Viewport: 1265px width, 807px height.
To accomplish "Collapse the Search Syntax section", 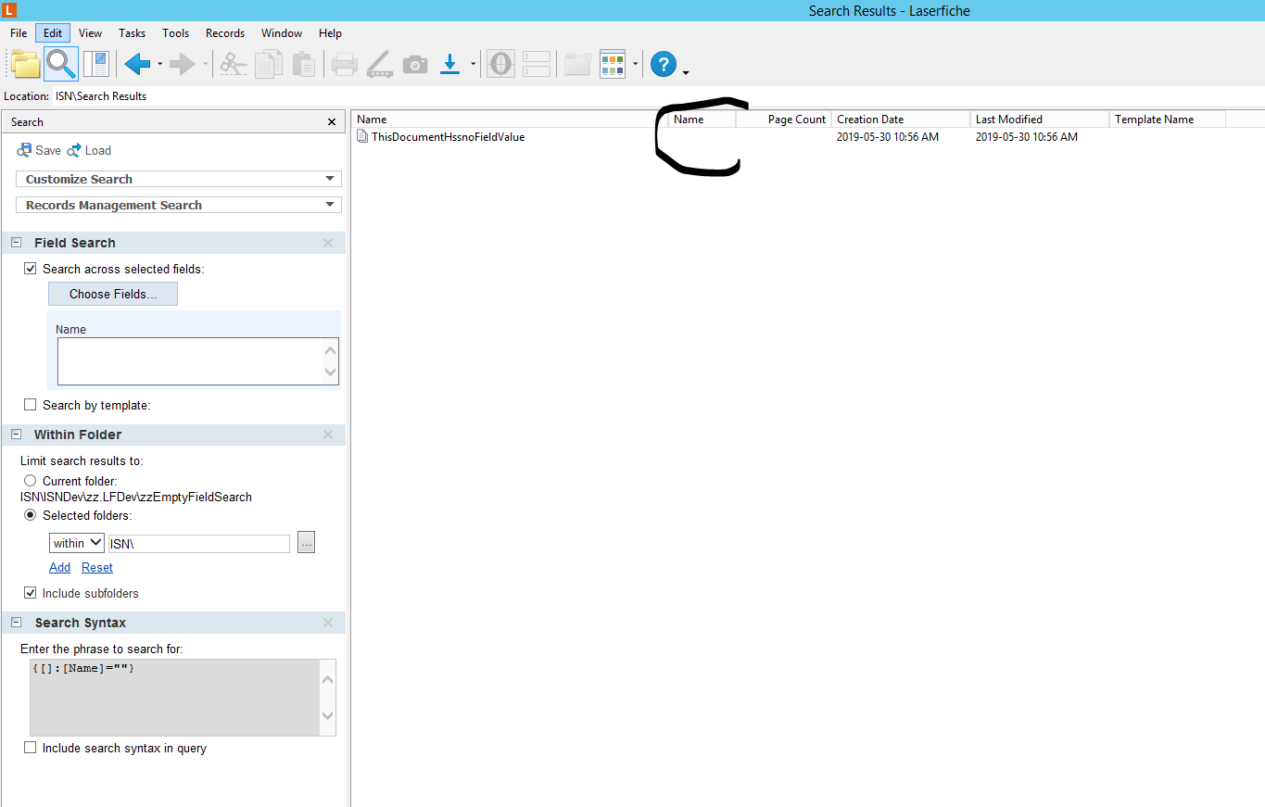I will (17, 623).
